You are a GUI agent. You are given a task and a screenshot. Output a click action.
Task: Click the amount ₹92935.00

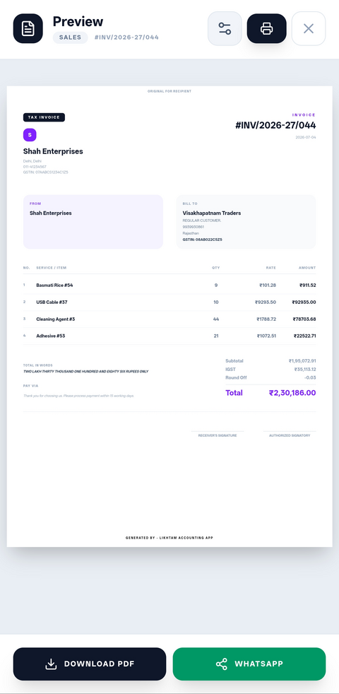coord(304,302)
